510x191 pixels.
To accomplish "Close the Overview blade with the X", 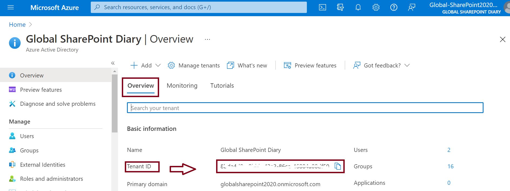I will [x=502, y=39].
